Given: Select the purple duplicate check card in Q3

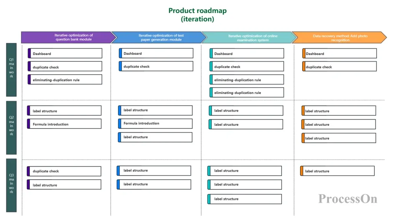Looking at the screenshot, I should [64, 171].
